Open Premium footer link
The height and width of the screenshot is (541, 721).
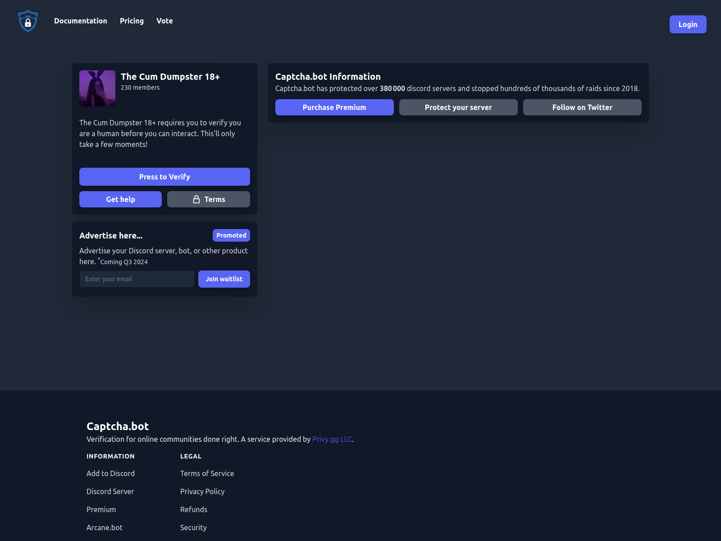101,509
